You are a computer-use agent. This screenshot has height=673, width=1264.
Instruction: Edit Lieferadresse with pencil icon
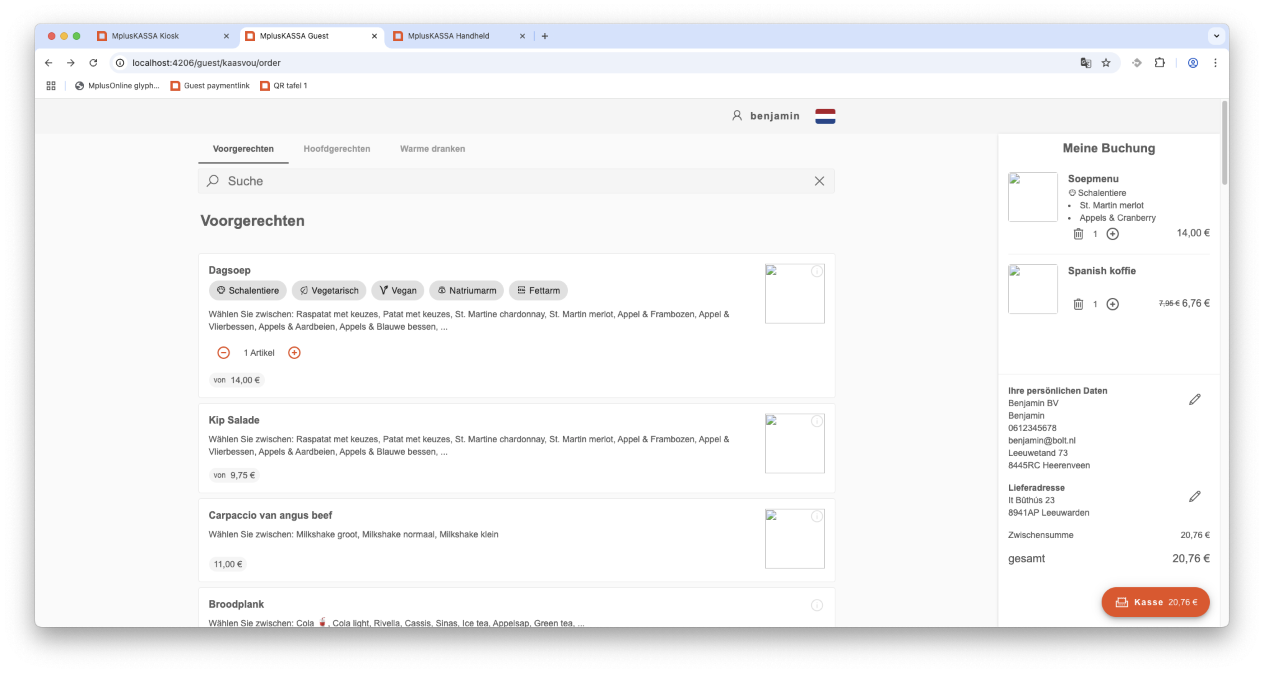point(1194,496)
